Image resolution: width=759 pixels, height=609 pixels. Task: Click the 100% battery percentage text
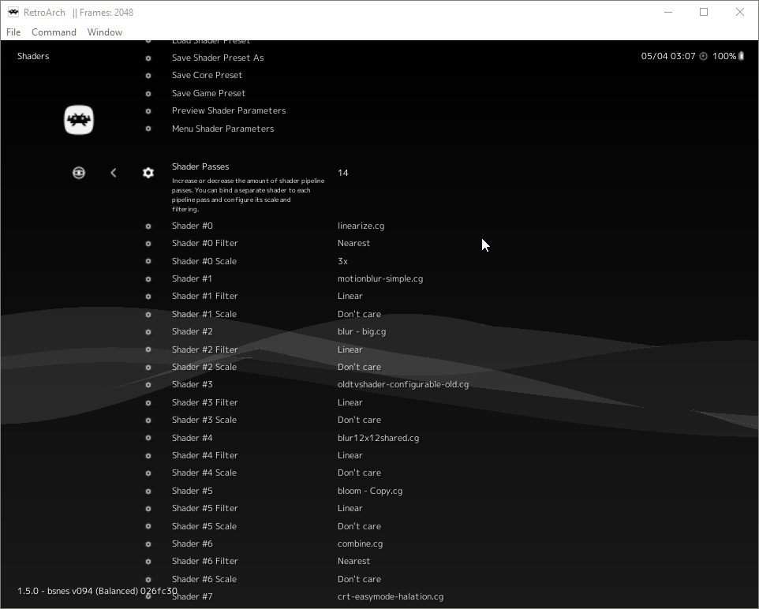[724, 56]
